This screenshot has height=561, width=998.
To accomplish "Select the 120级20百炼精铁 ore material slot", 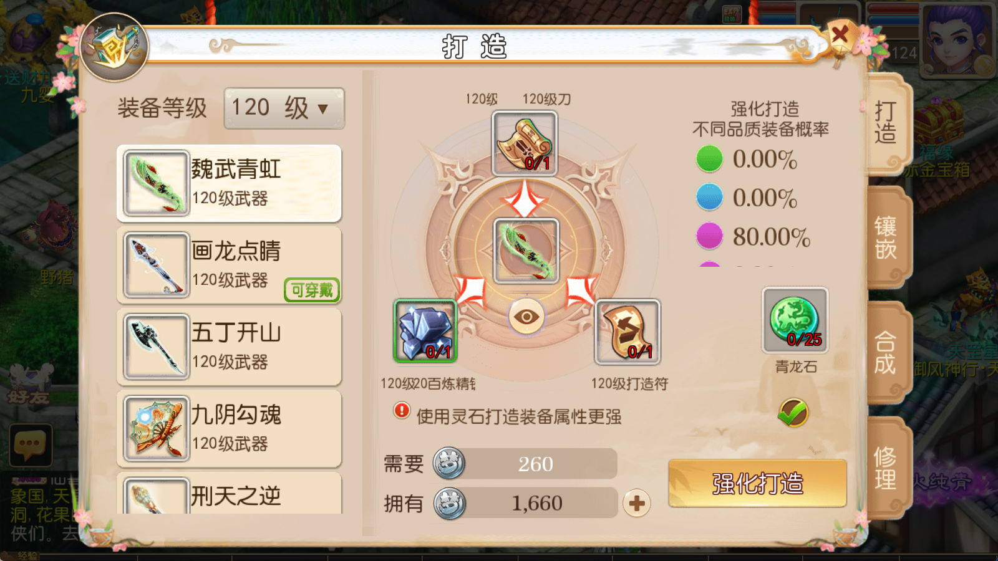I will click(425, 331).
